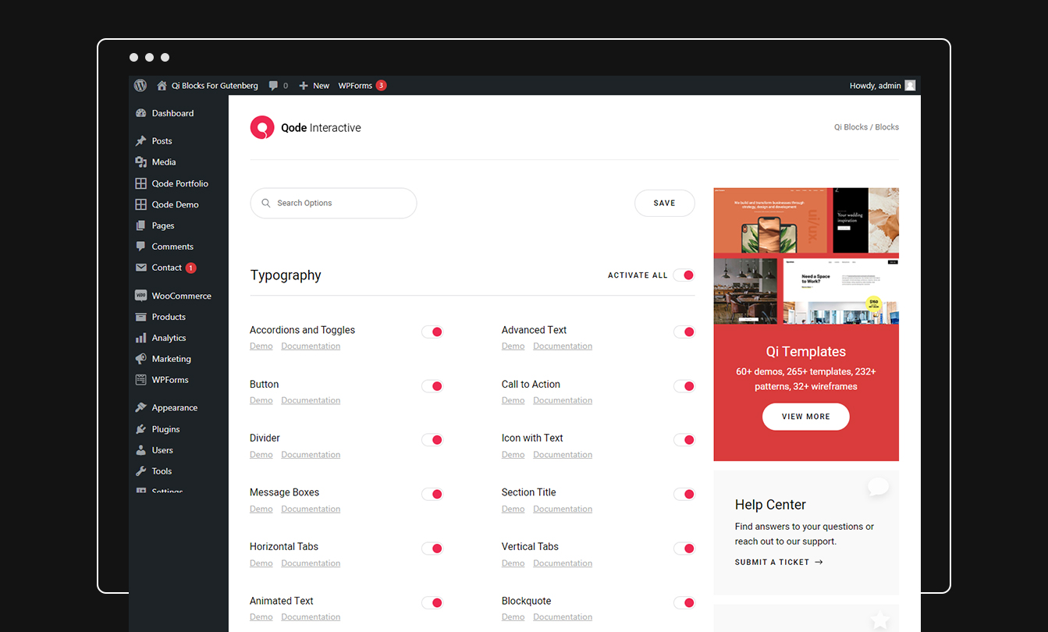Click the Comments icon in sidebar
Image resolution: width=1048 pixels, height=632 pixels.
pos(140,247)
